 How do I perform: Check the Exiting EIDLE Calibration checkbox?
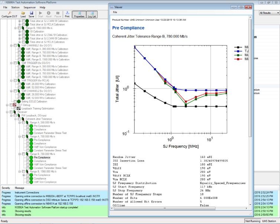[x=15, y=101]
